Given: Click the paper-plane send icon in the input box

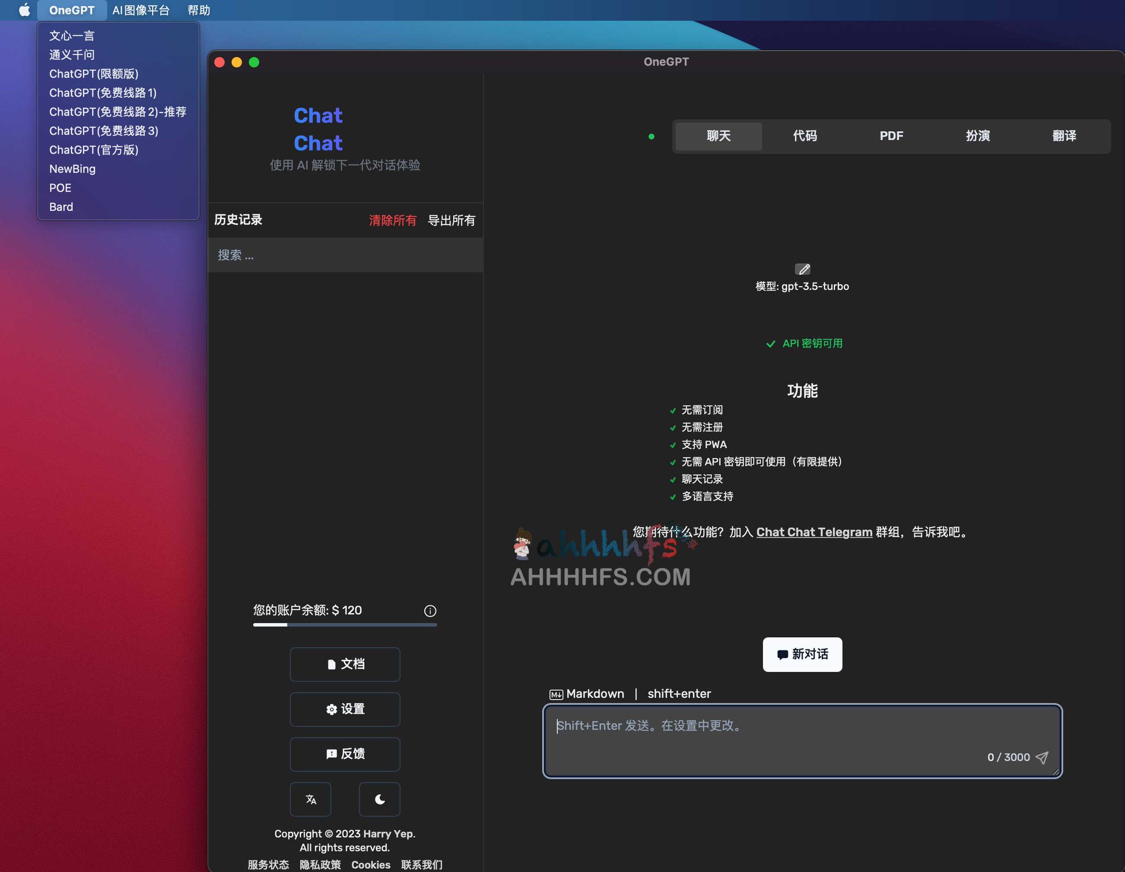Looking at the screenshot, I should pyautogui.click(x=1042, y=757).
